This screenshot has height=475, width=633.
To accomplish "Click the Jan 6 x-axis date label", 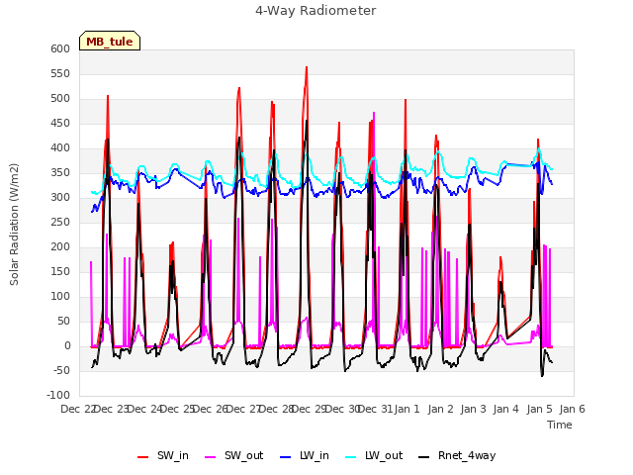I will (572, 409).
